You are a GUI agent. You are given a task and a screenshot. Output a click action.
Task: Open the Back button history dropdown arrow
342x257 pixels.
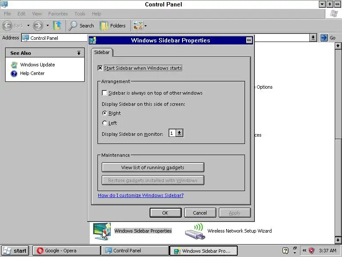pos(28,26)
